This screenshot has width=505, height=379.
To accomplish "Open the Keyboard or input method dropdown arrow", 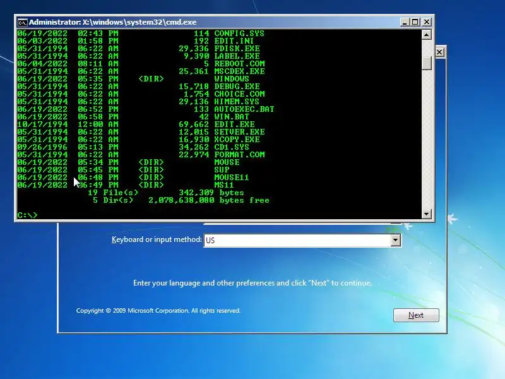I will pos(396,240).
